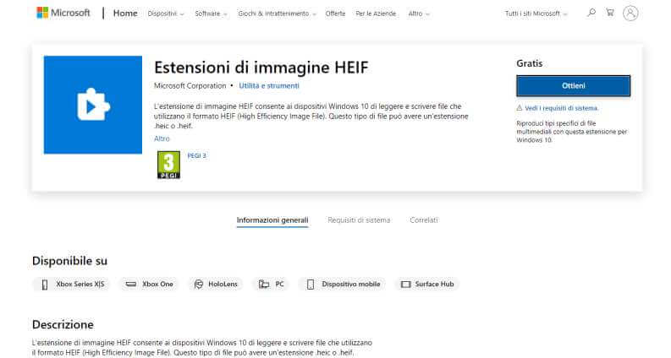Open the Offerte menu item
Image resolution: width=671 pixels, height=358 pixels.
(x=335, y=14)
